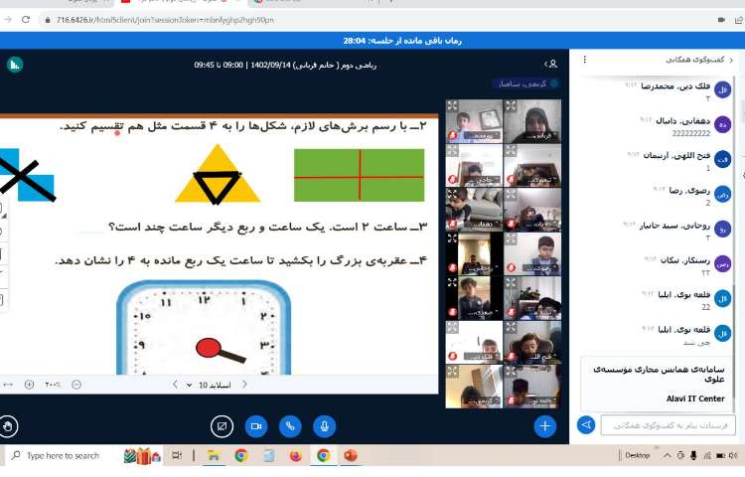The width and height of the screenshot is (745, 477).
Task: Click avatar of روحانی، سید جانیار
Action: click(722, 229)
